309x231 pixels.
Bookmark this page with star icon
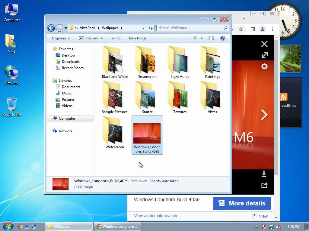[241, 29]
